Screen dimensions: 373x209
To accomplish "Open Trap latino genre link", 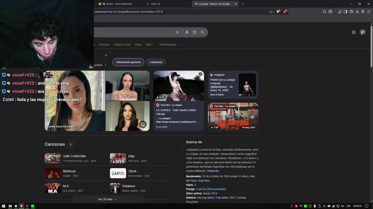I will coord(221,198).
